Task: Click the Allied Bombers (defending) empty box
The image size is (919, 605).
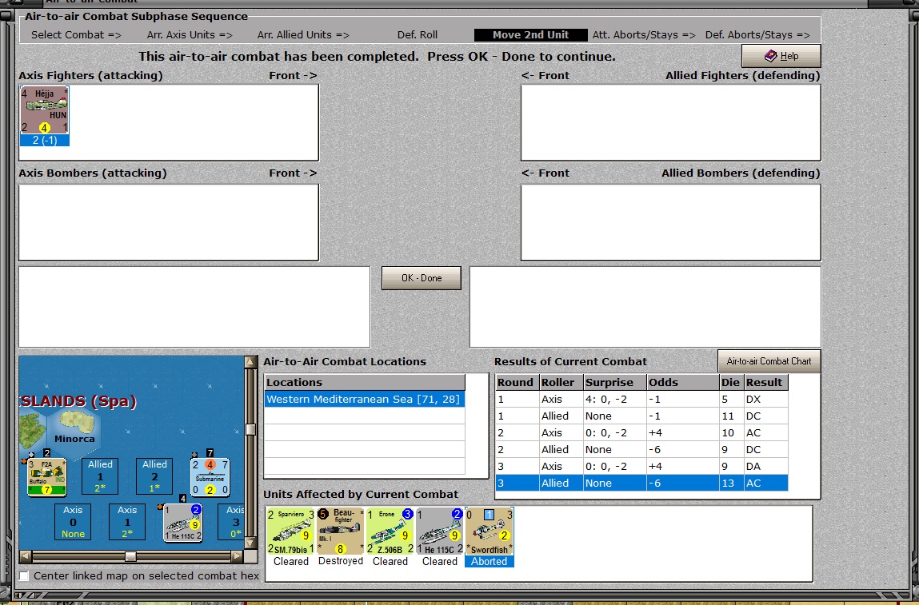Action: [x=670, y=222]
